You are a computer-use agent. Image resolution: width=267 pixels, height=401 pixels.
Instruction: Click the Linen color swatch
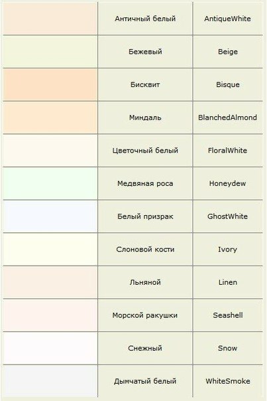[50, 282]
